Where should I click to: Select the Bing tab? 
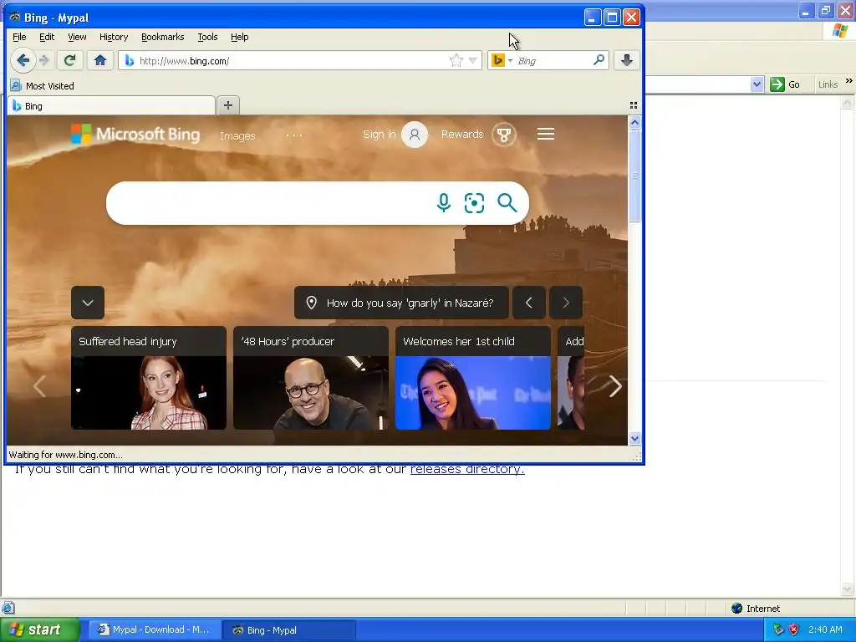click(x=111, y=106)
